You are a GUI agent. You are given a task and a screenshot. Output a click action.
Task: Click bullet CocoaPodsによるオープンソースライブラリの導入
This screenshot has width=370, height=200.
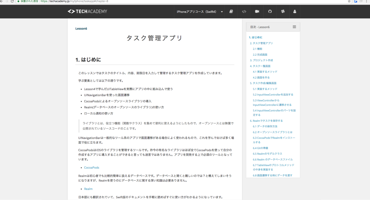pos(118,101)
